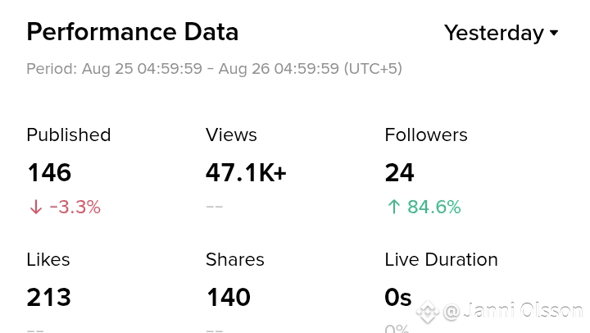This screenshot has width=590, height=333.
Task: Select the Published metric label
Action: coord(69,135)
